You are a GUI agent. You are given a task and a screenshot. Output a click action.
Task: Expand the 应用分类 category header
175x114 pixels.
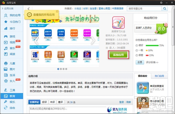pos(8,8)
